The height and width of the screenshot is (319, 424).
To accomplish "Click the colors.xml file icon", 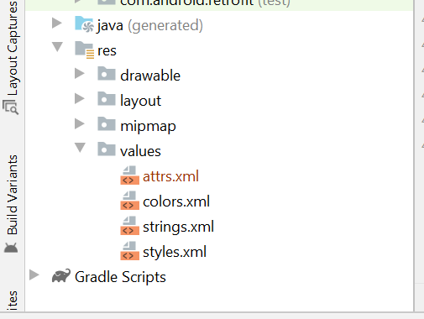I will point(129,201).
